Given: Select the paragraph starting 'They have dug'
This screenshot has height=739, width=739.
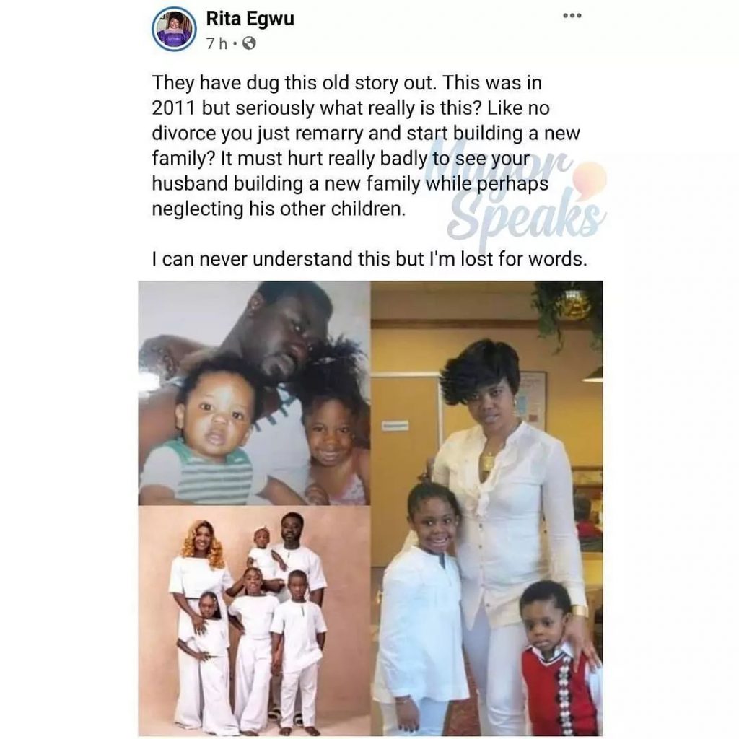Looking at the screenshot, I should pyautogui.click(x=365, y=146).
